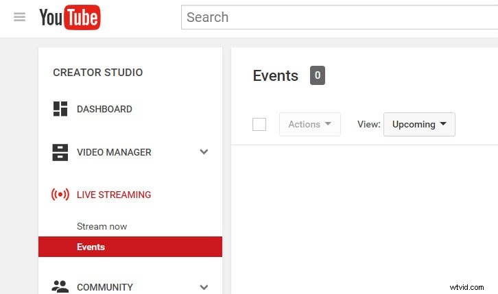
Task: Click the Events count badge
Action: click(x=318, y=75)
